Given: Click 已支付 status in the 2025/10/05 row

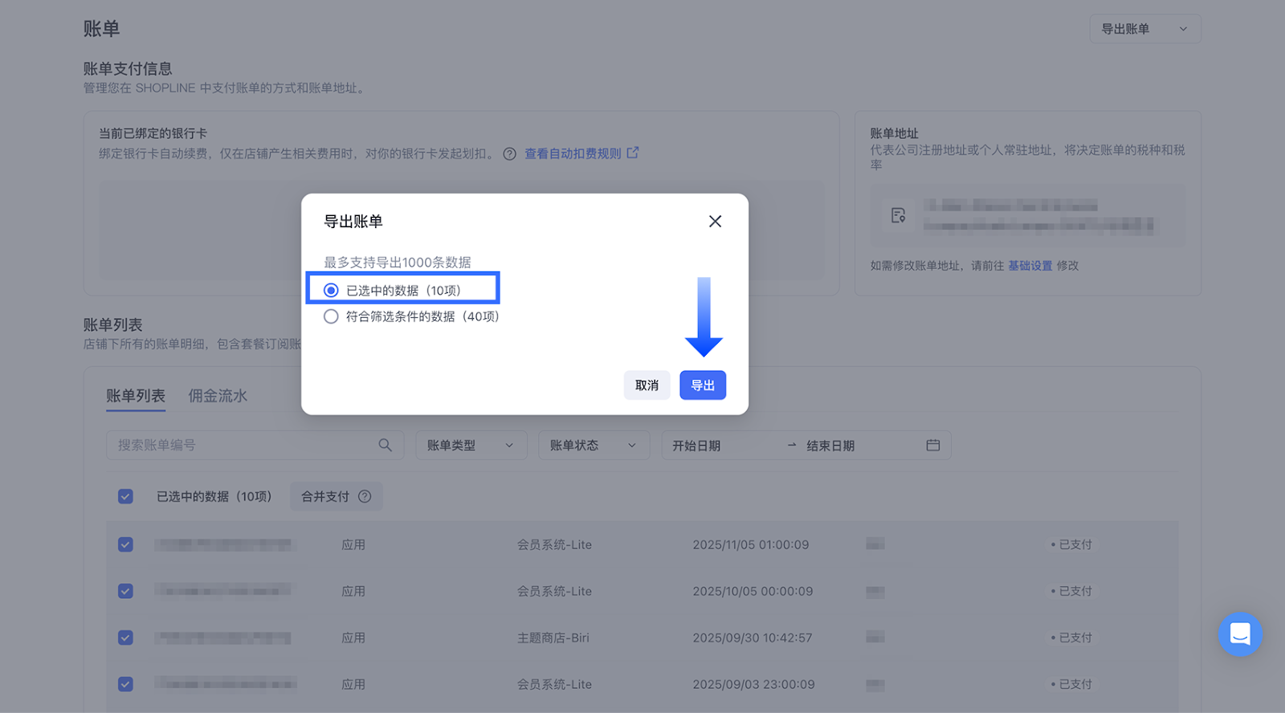Looking at the screenshot, I should pos(1075,591).
